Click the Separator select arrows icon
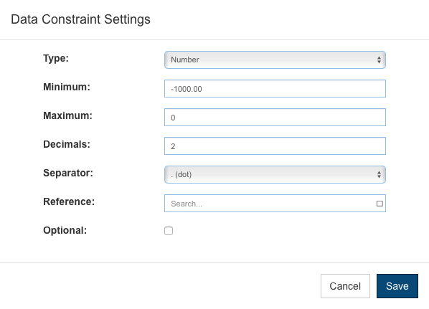Viewport: 429px width, 309px height. click(379, 174)
